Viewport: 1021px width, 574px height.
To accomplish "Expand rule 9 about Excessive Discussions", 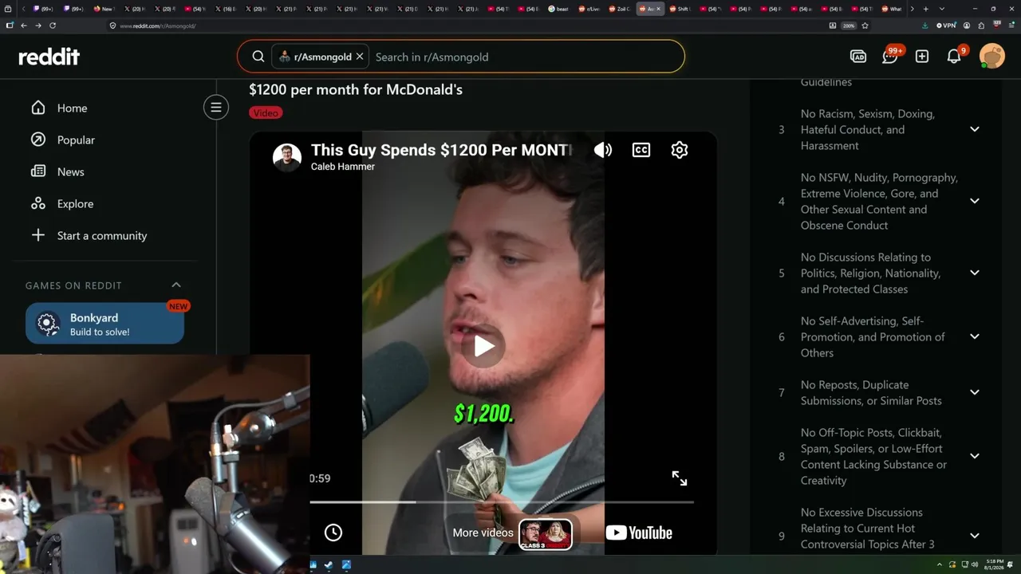I will tap(974, 536).
